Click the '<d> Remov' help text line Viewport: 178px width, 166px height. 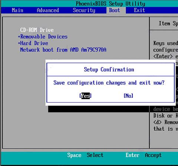(x=166, y=122)
